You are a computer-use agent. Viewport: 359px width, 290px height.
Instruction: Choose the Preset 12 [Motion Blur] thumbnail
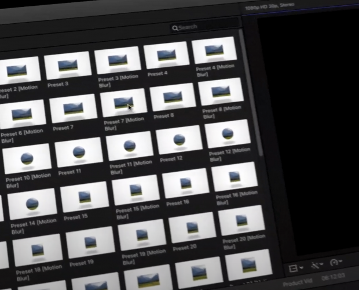pos(228,133)
